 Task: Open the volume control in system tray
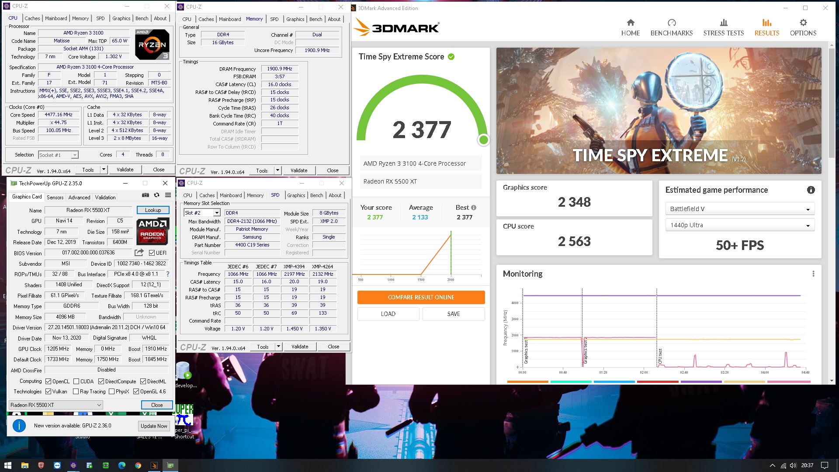coord(793,465)
